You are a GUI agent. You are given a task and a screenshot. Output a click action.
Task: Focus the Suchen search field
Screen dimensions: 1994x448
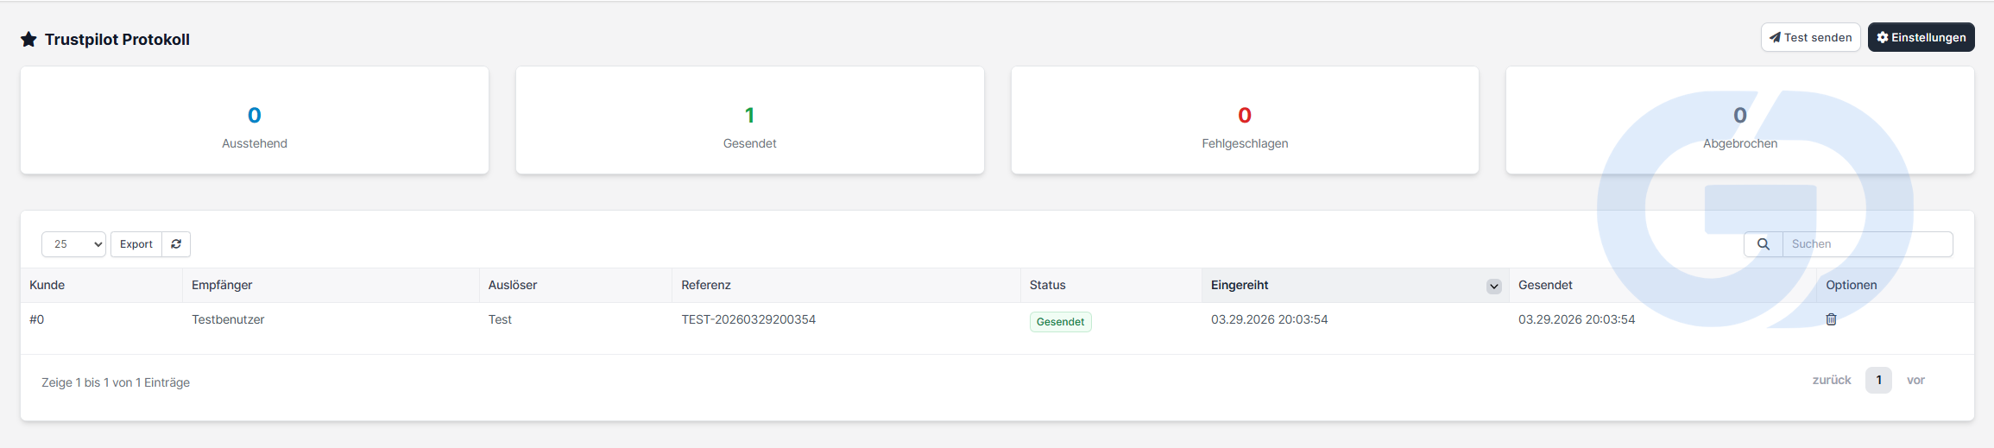pos(1868,244)
